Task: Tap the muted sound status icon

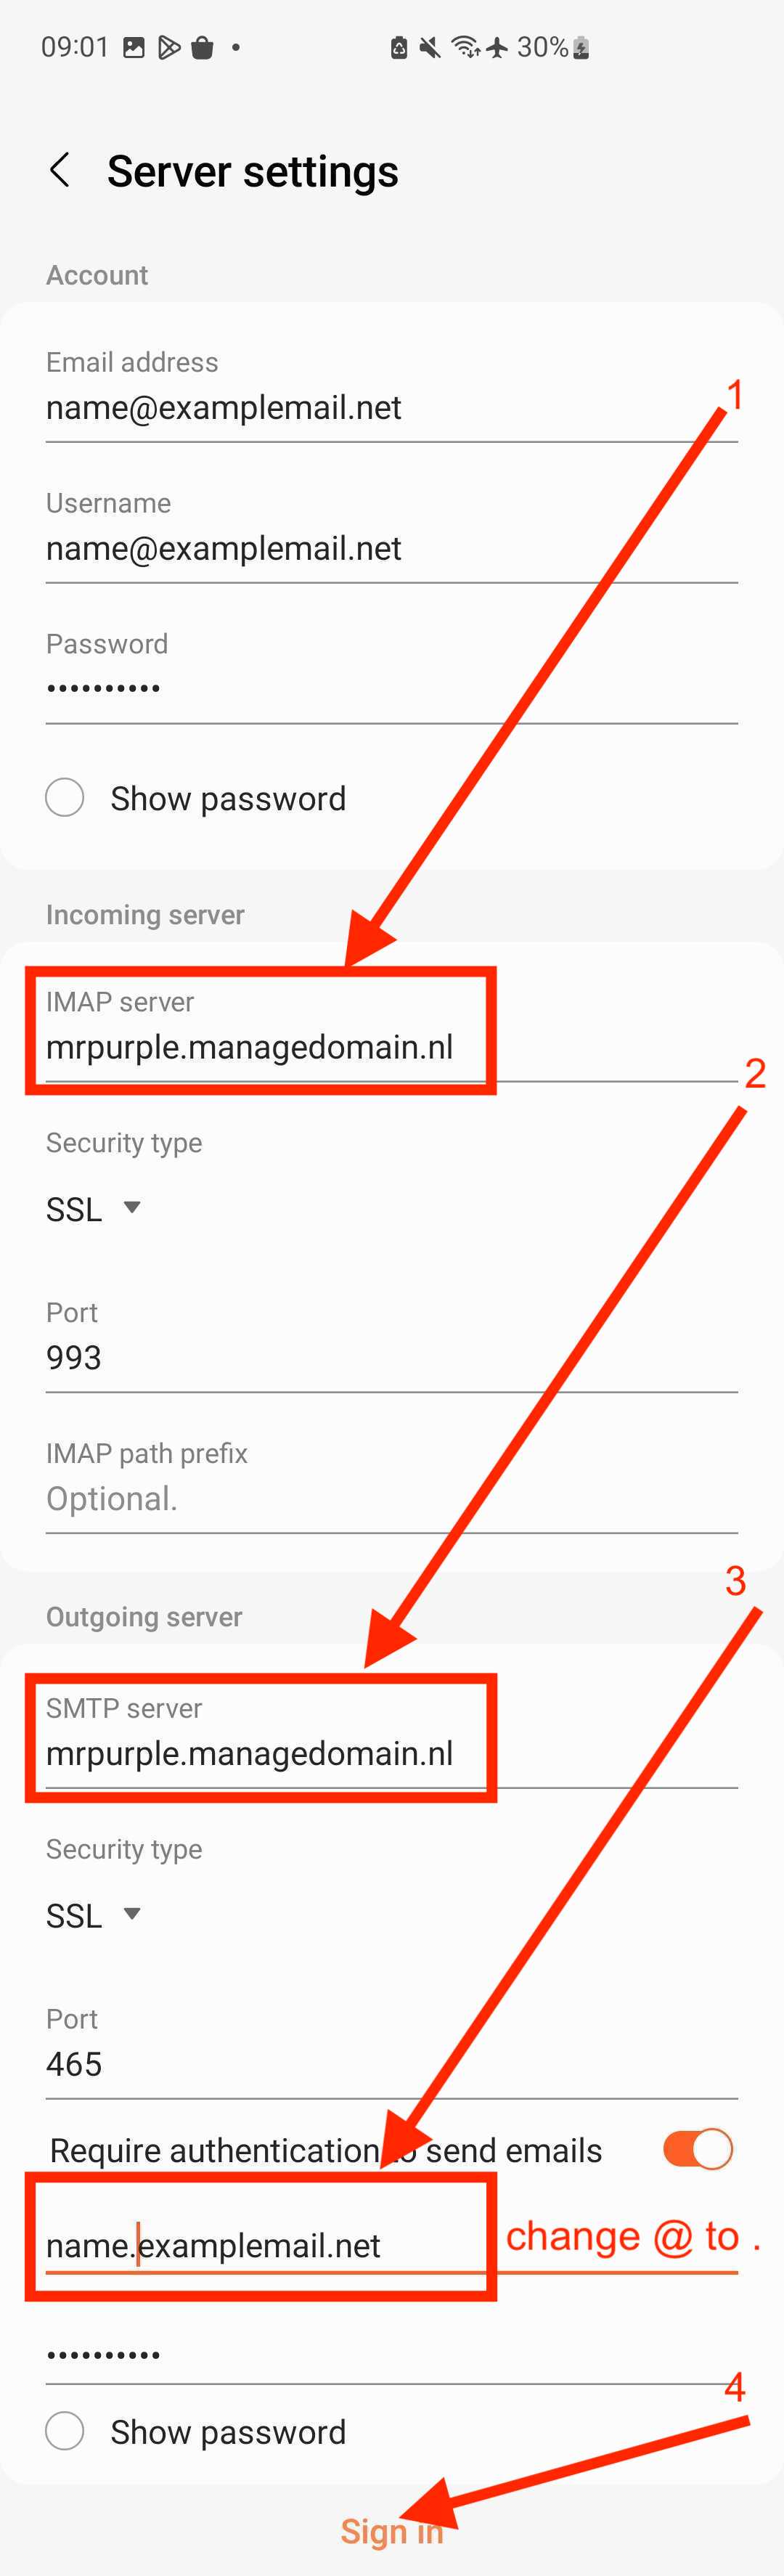Action: [430, 47]
